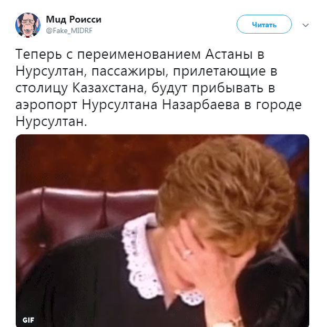Open the tweet options chevron menu
This screenshot has height=327, width=315.
click(306, 25)
